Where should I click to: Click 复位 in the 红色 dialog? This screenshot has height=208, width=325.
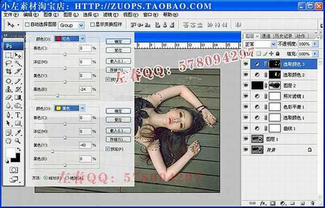pyautogui.click(x=118, y=50)
